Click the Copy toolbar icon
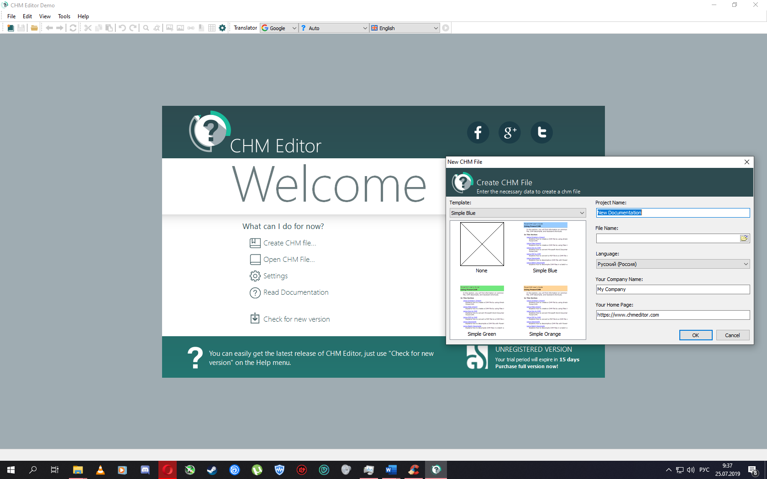 tap(99, 28)
